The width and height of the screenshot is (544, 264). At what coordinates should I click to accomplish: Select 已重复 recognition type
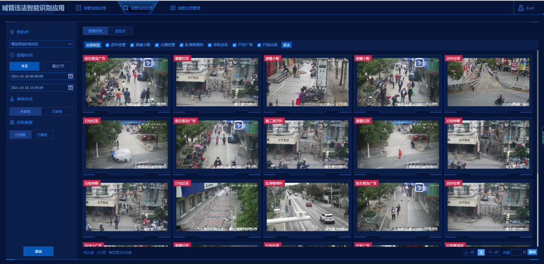(42, 134)
